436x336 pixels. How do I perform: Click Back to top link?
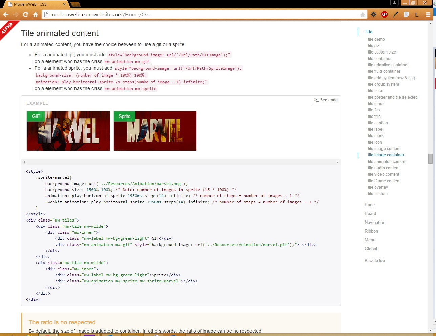click(x=374, y=261)
